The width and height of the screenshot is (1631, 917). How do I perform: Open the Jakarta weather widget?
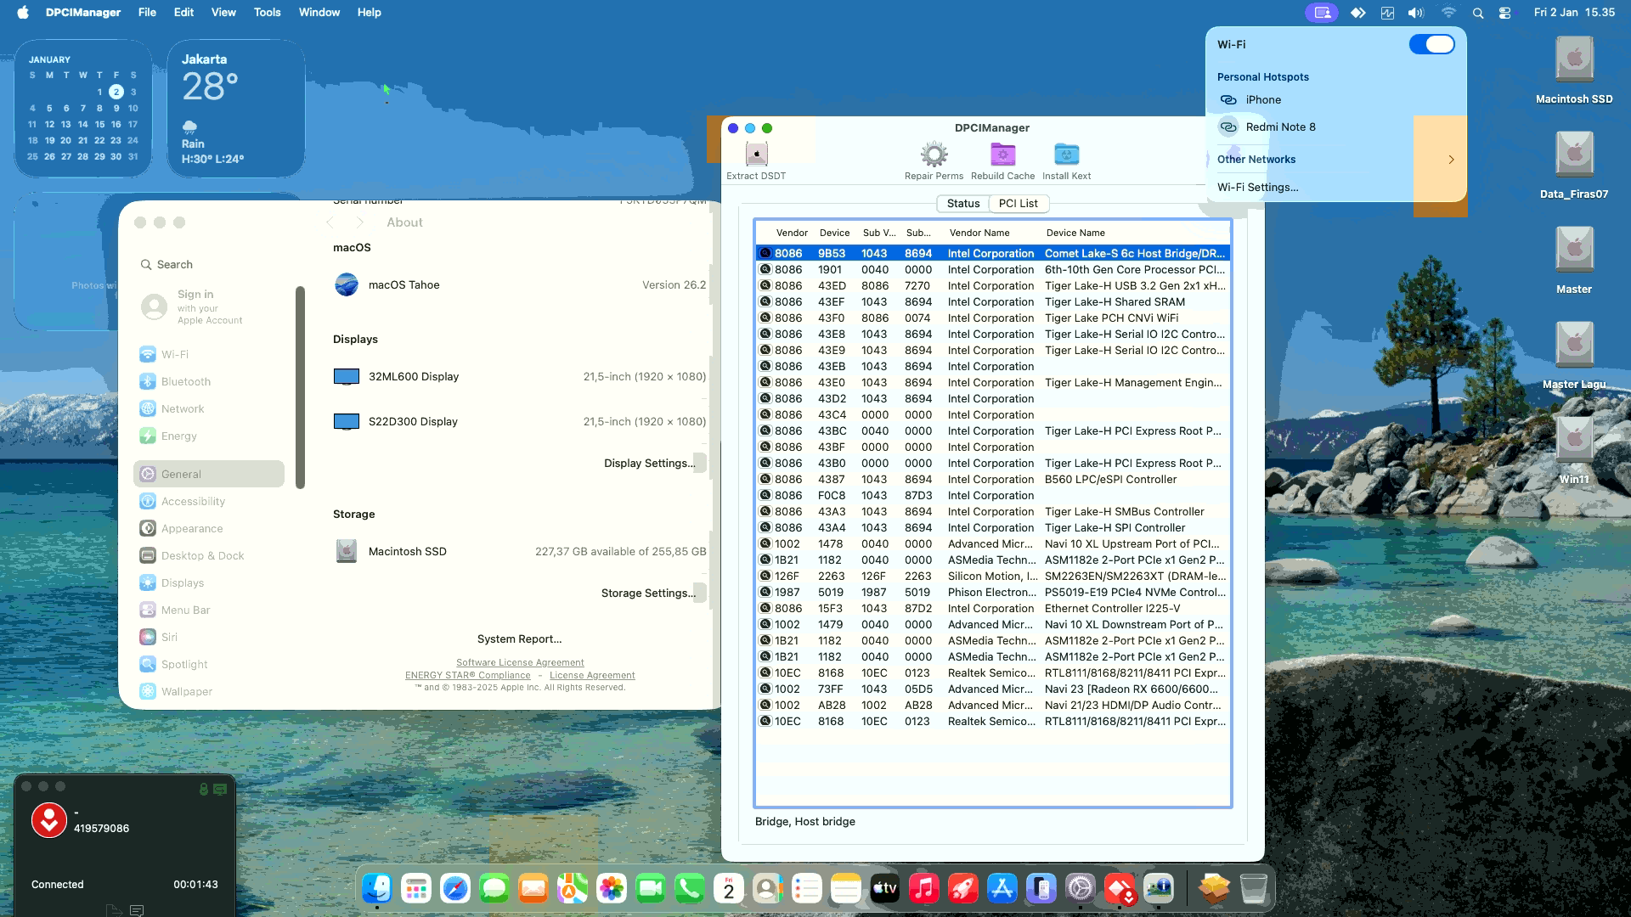pyautogui.click(x=236, y=108)
